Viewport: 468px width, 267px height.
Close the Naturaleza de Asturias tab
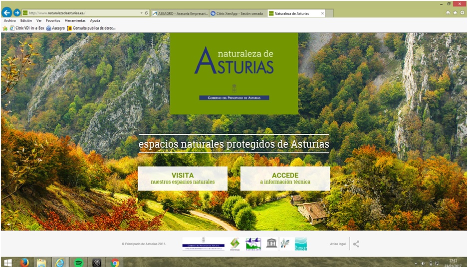[322, 13]
